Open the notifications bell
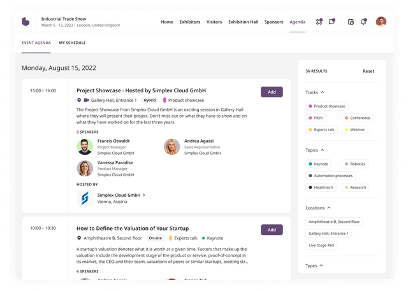Image resolution: width=408 pixels, height=291 pixels. pos(363,22)
